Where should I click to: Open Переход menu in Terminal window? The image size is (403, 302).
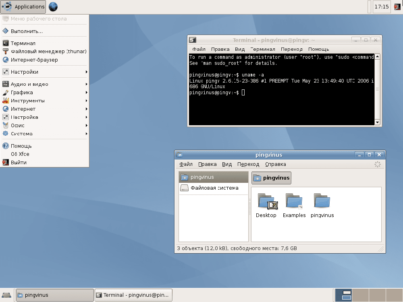[x=291, y=49]
